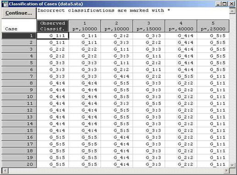Screen dimensions: 237x175
Task: Click case 20 column 3 cell G_3:3
Action: (149, 164)
